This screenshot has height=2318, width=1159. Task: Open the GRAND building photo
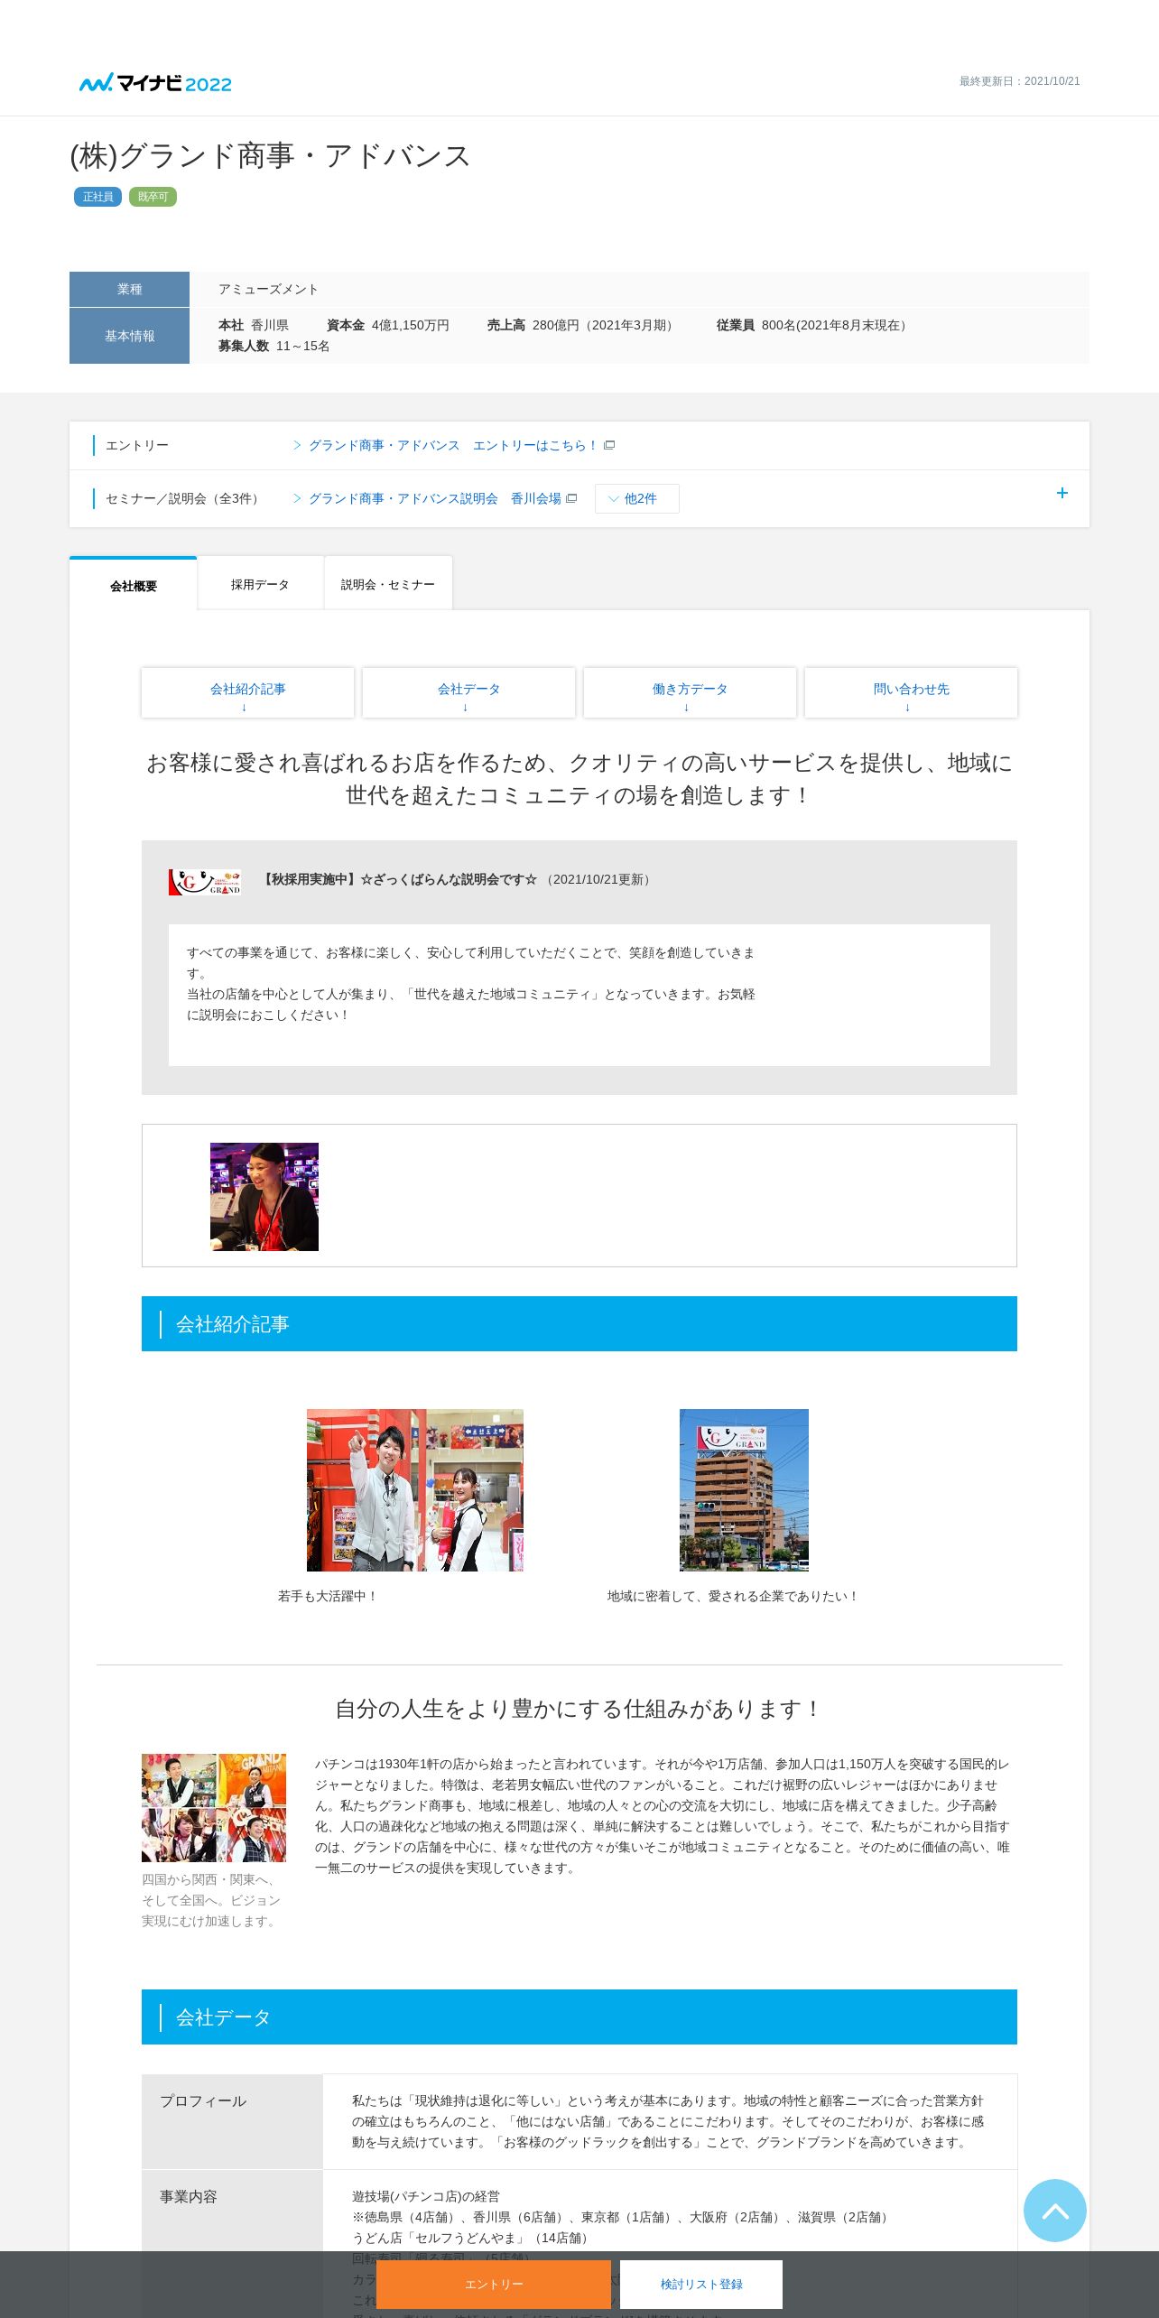pyautogui.click(x=744, y=1489)
